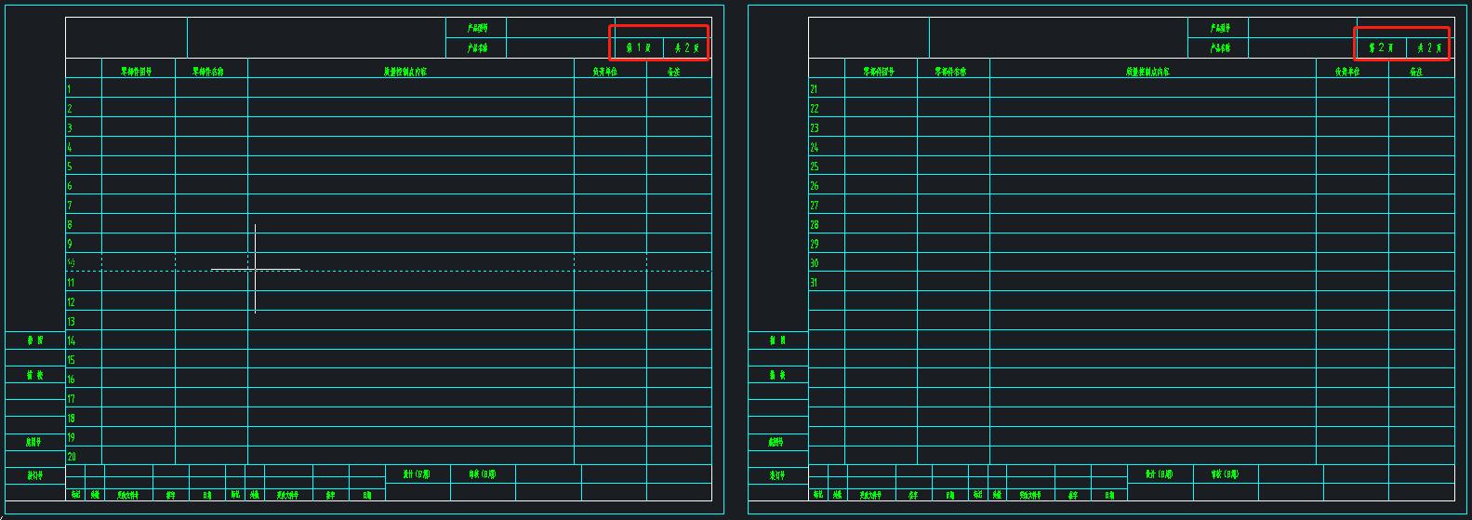Select '描图' side label on the right sheet
The width and height of the screenshot is (1472, 520).
(x=777, y=341)
